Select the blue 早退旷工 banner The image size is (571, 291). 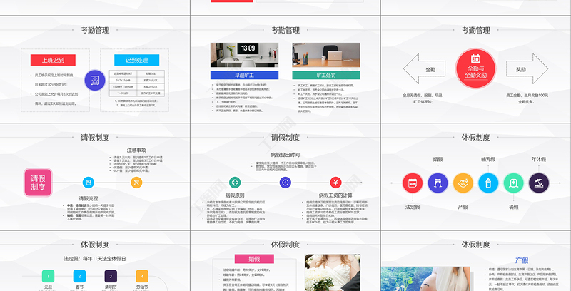pyautogui.click(x=243, y=75)
